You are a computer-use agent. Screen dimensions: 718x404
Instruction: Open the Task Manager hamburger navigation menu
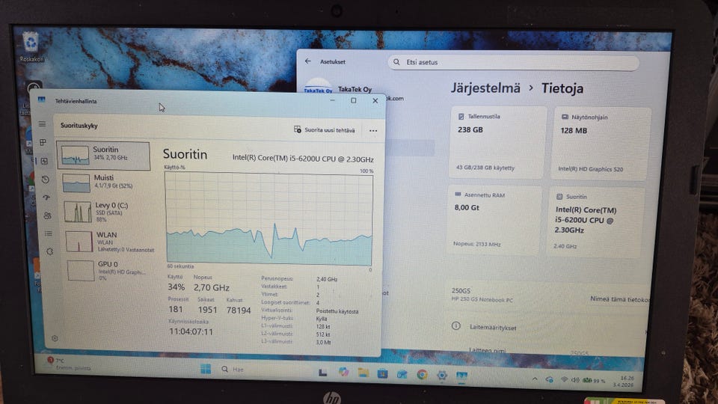tap(42, 124)
